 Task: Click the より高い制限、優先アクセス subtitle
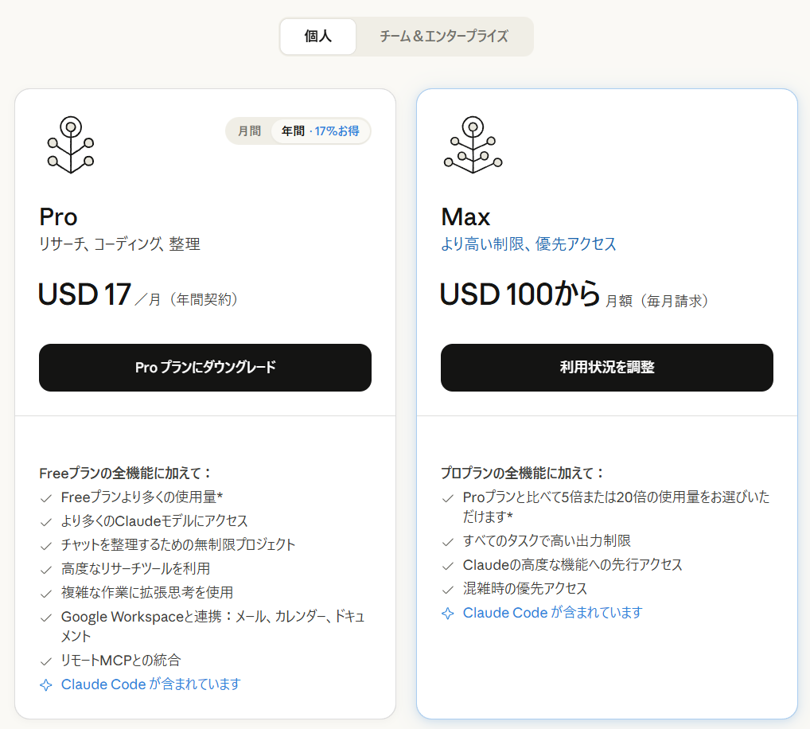(x=528, y=244)
